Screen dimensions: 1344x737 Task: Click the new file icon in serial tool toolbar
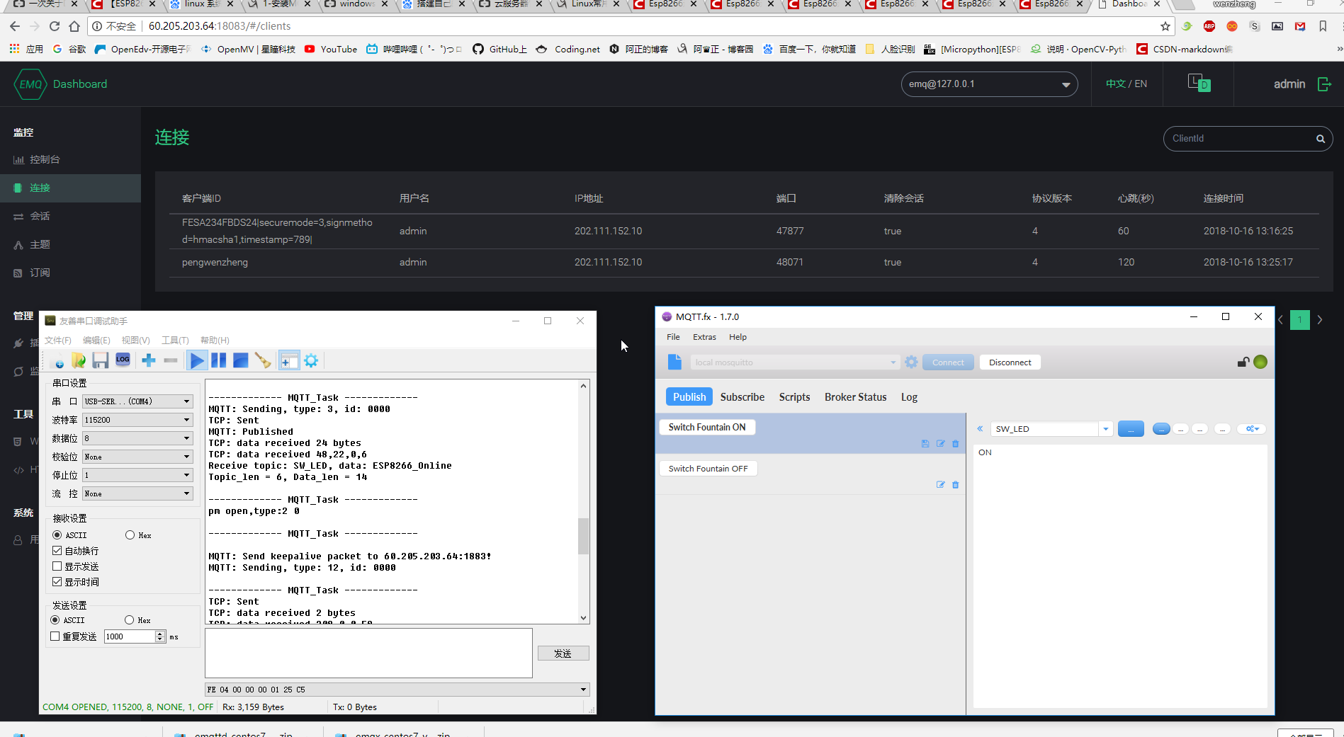[59, 361]
